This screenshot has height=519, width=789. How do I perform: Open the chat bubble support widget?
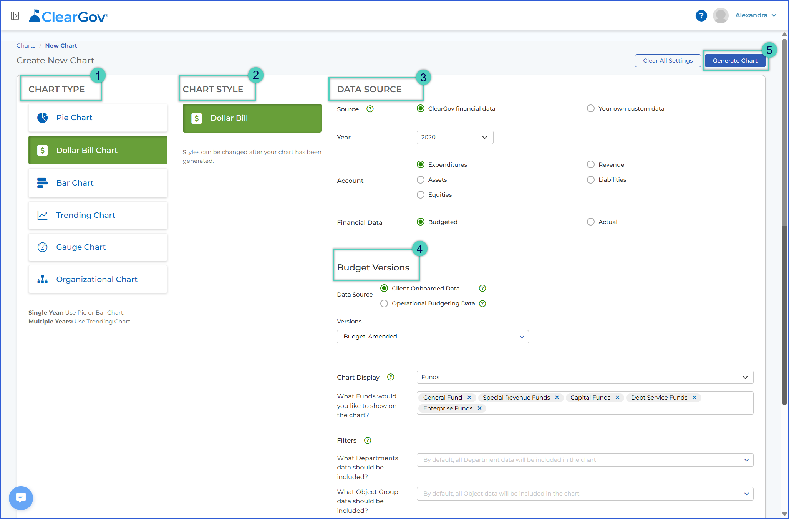click(x=21, y=498)
